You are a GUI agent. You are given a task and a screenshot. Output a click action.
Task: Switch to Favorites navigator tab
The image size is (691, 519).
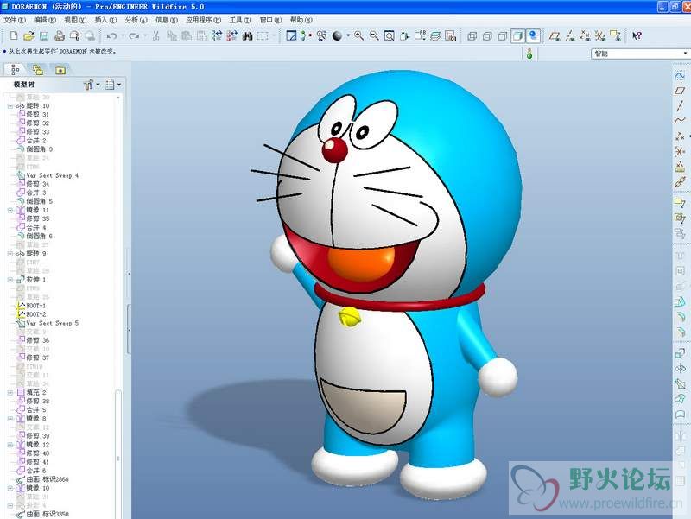click(x=60, y=70)
